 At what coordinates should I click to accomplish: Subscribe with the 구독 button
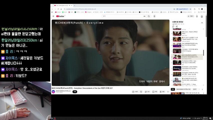pos(75,92)
